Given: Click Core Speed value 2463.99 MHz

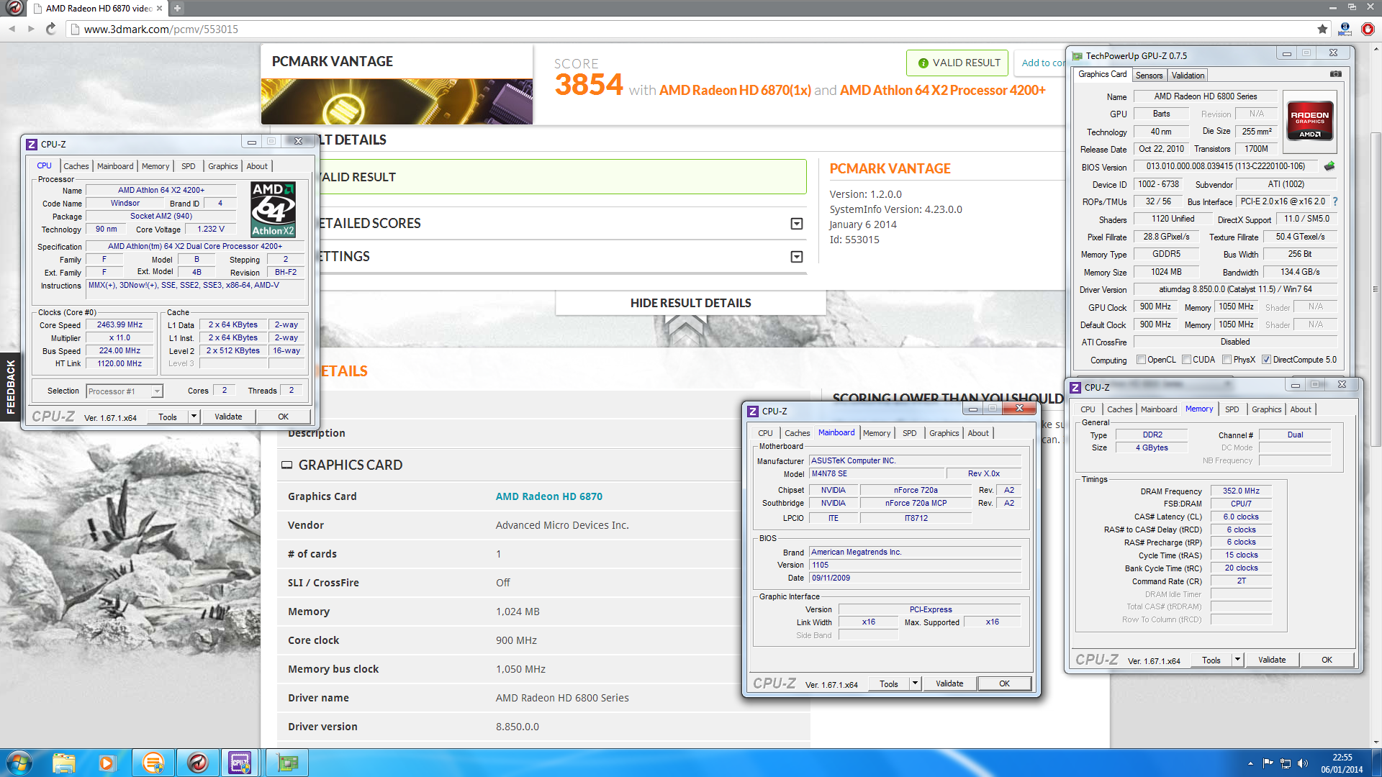Looking at the screenshot, I should tap(119, 325).
